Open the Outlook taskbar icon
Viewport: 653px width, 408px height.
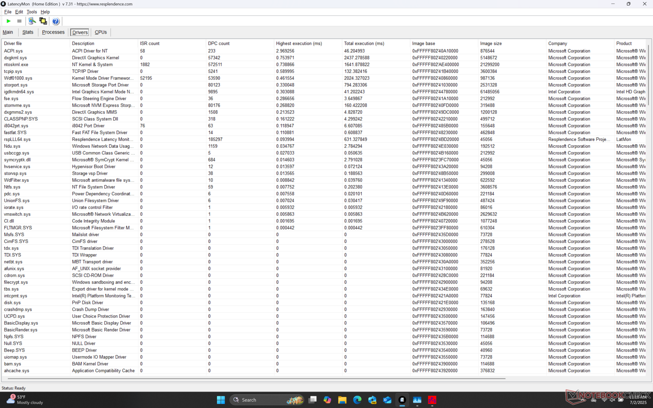[x=387, y=400]
